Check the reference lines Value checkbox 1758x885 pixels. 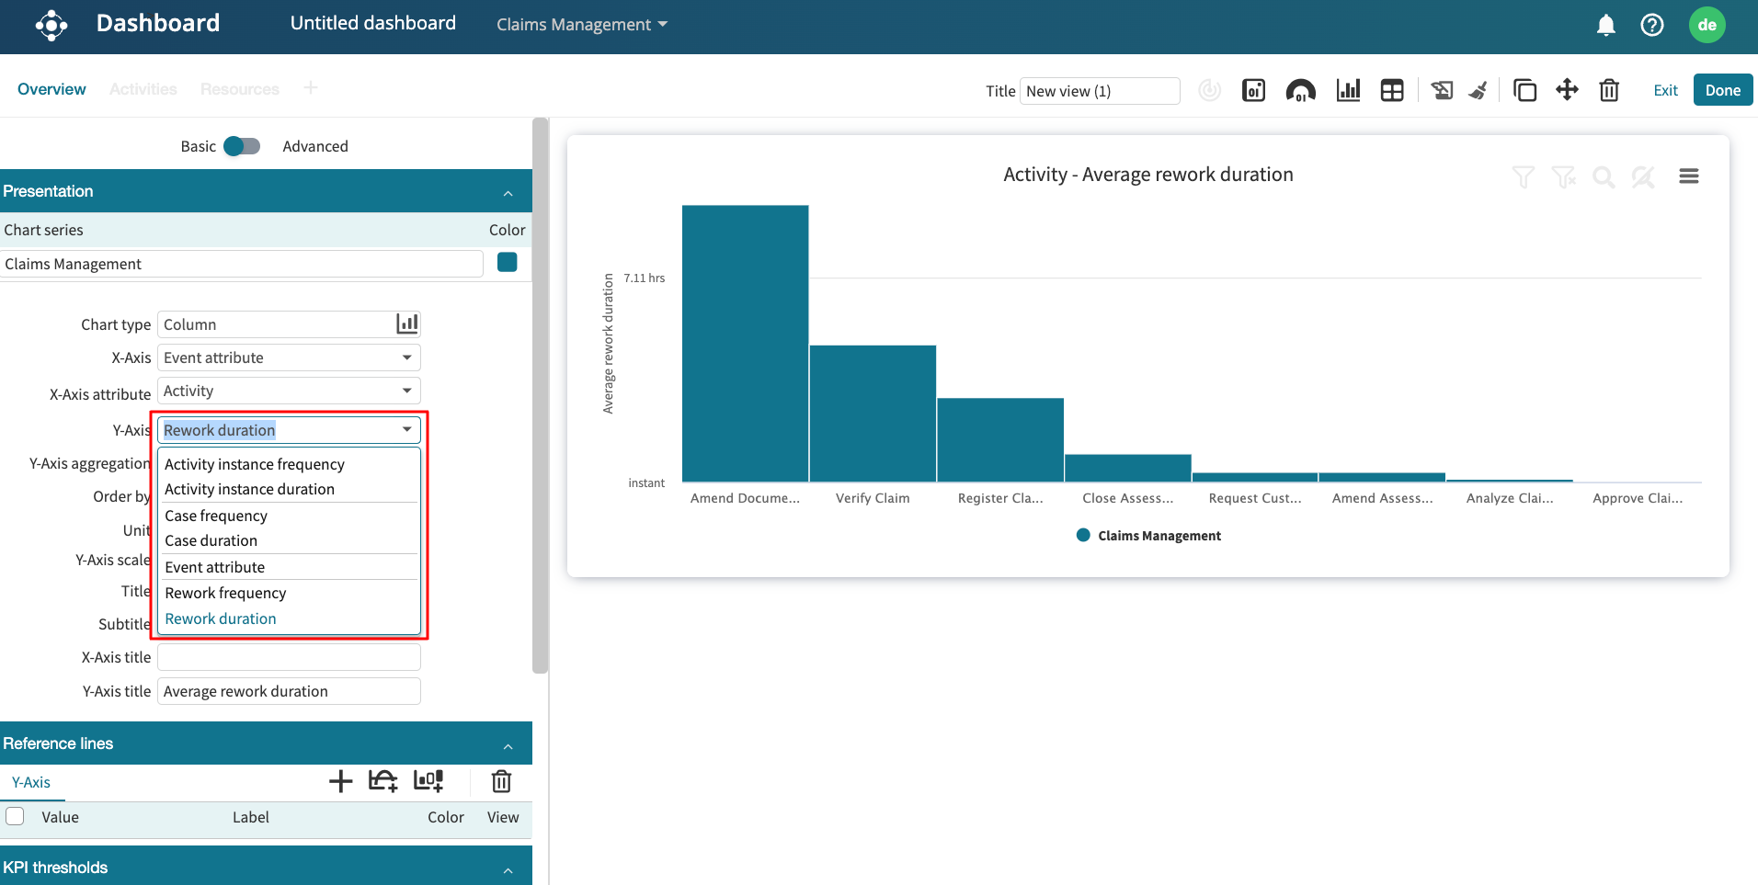[16, 816]
